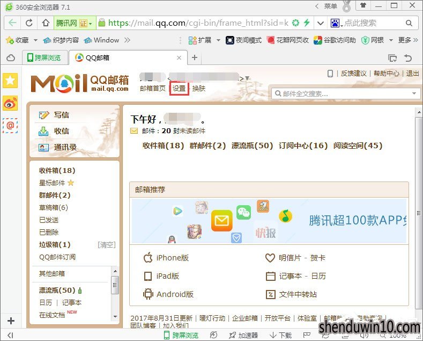Toggle 夜间模式 night mode

pos(243,40)
